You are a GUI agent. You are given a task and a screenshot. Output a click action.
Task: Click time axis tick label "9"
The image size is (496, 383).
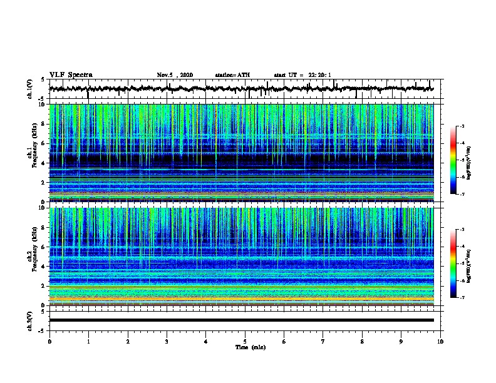pos(401,341)
